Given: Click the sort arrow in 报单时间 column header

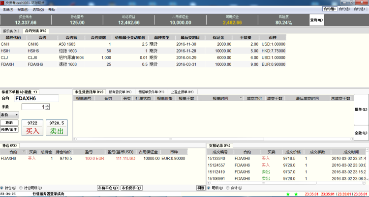Looking at the screenshot, I should tap(241, 98).
